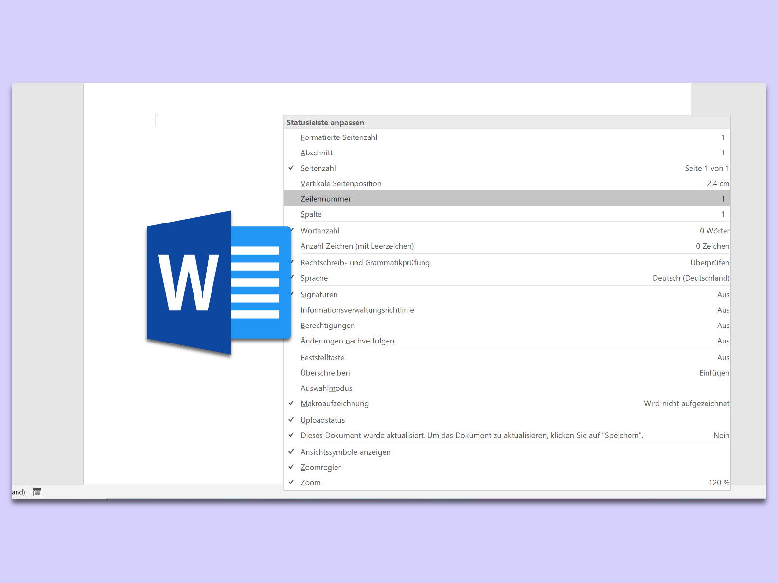
Task: Click the '0 Wörter' value
Action: click(715, 231)
